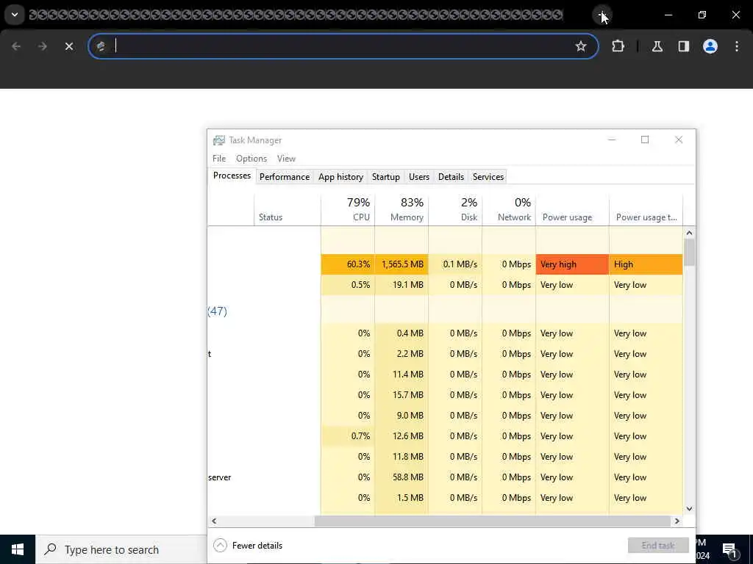Screen dimensions: 753x564
Task: Click the End task button
Action: coord(658,546)
